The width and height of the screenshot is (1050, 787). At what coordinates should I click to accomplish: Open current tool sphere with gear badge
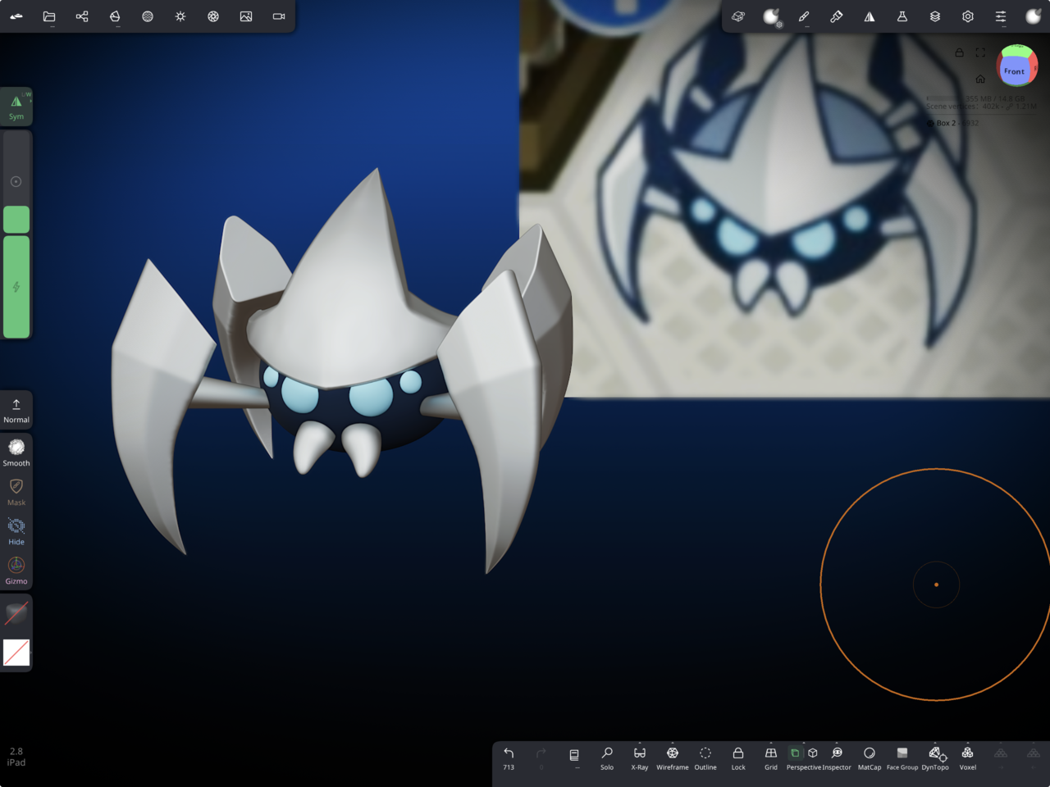coord(771,16)
